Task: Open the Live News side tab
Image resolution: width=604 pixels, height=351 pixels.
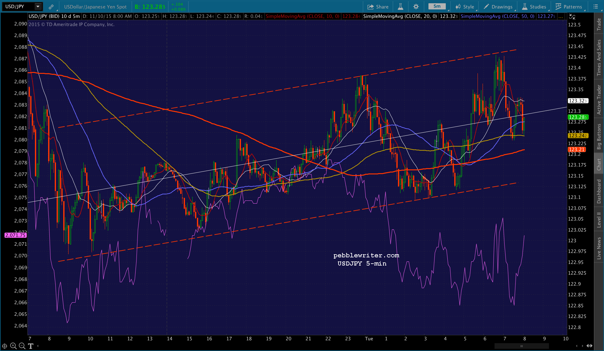Action: click(599, 248)
